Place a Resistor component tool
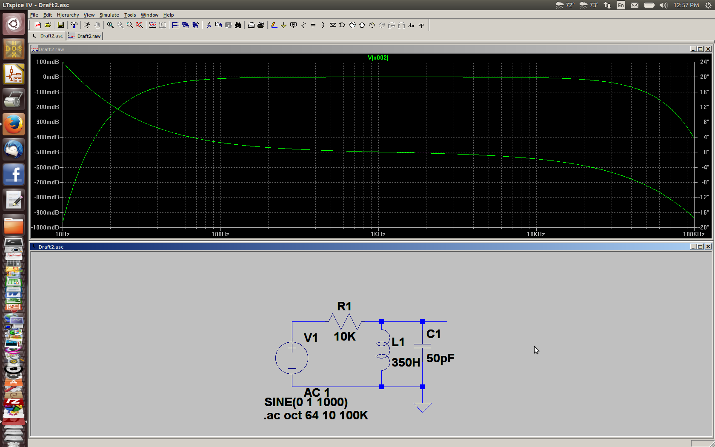 (x=303, y=25)
